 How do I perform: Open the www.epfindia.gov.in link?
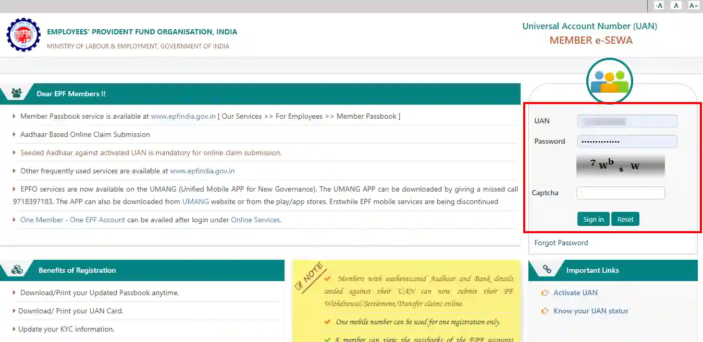183,116
